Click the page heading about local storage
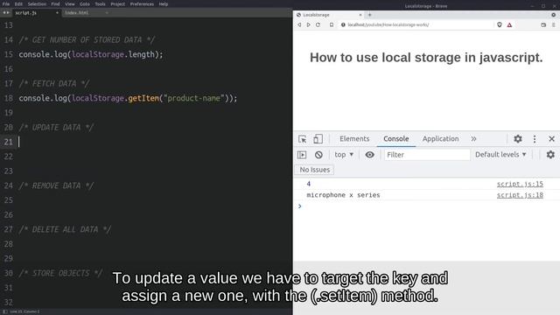Screen dimensions: 560x315 point(426,58)
